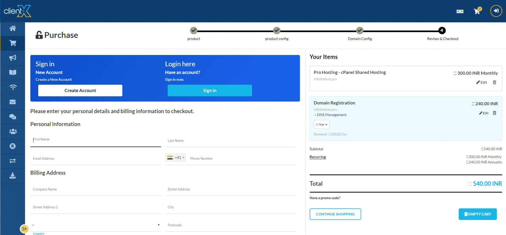Open the knowledge base book icon
Viewport: 506px width, 235px height.
tap(12, 72)
